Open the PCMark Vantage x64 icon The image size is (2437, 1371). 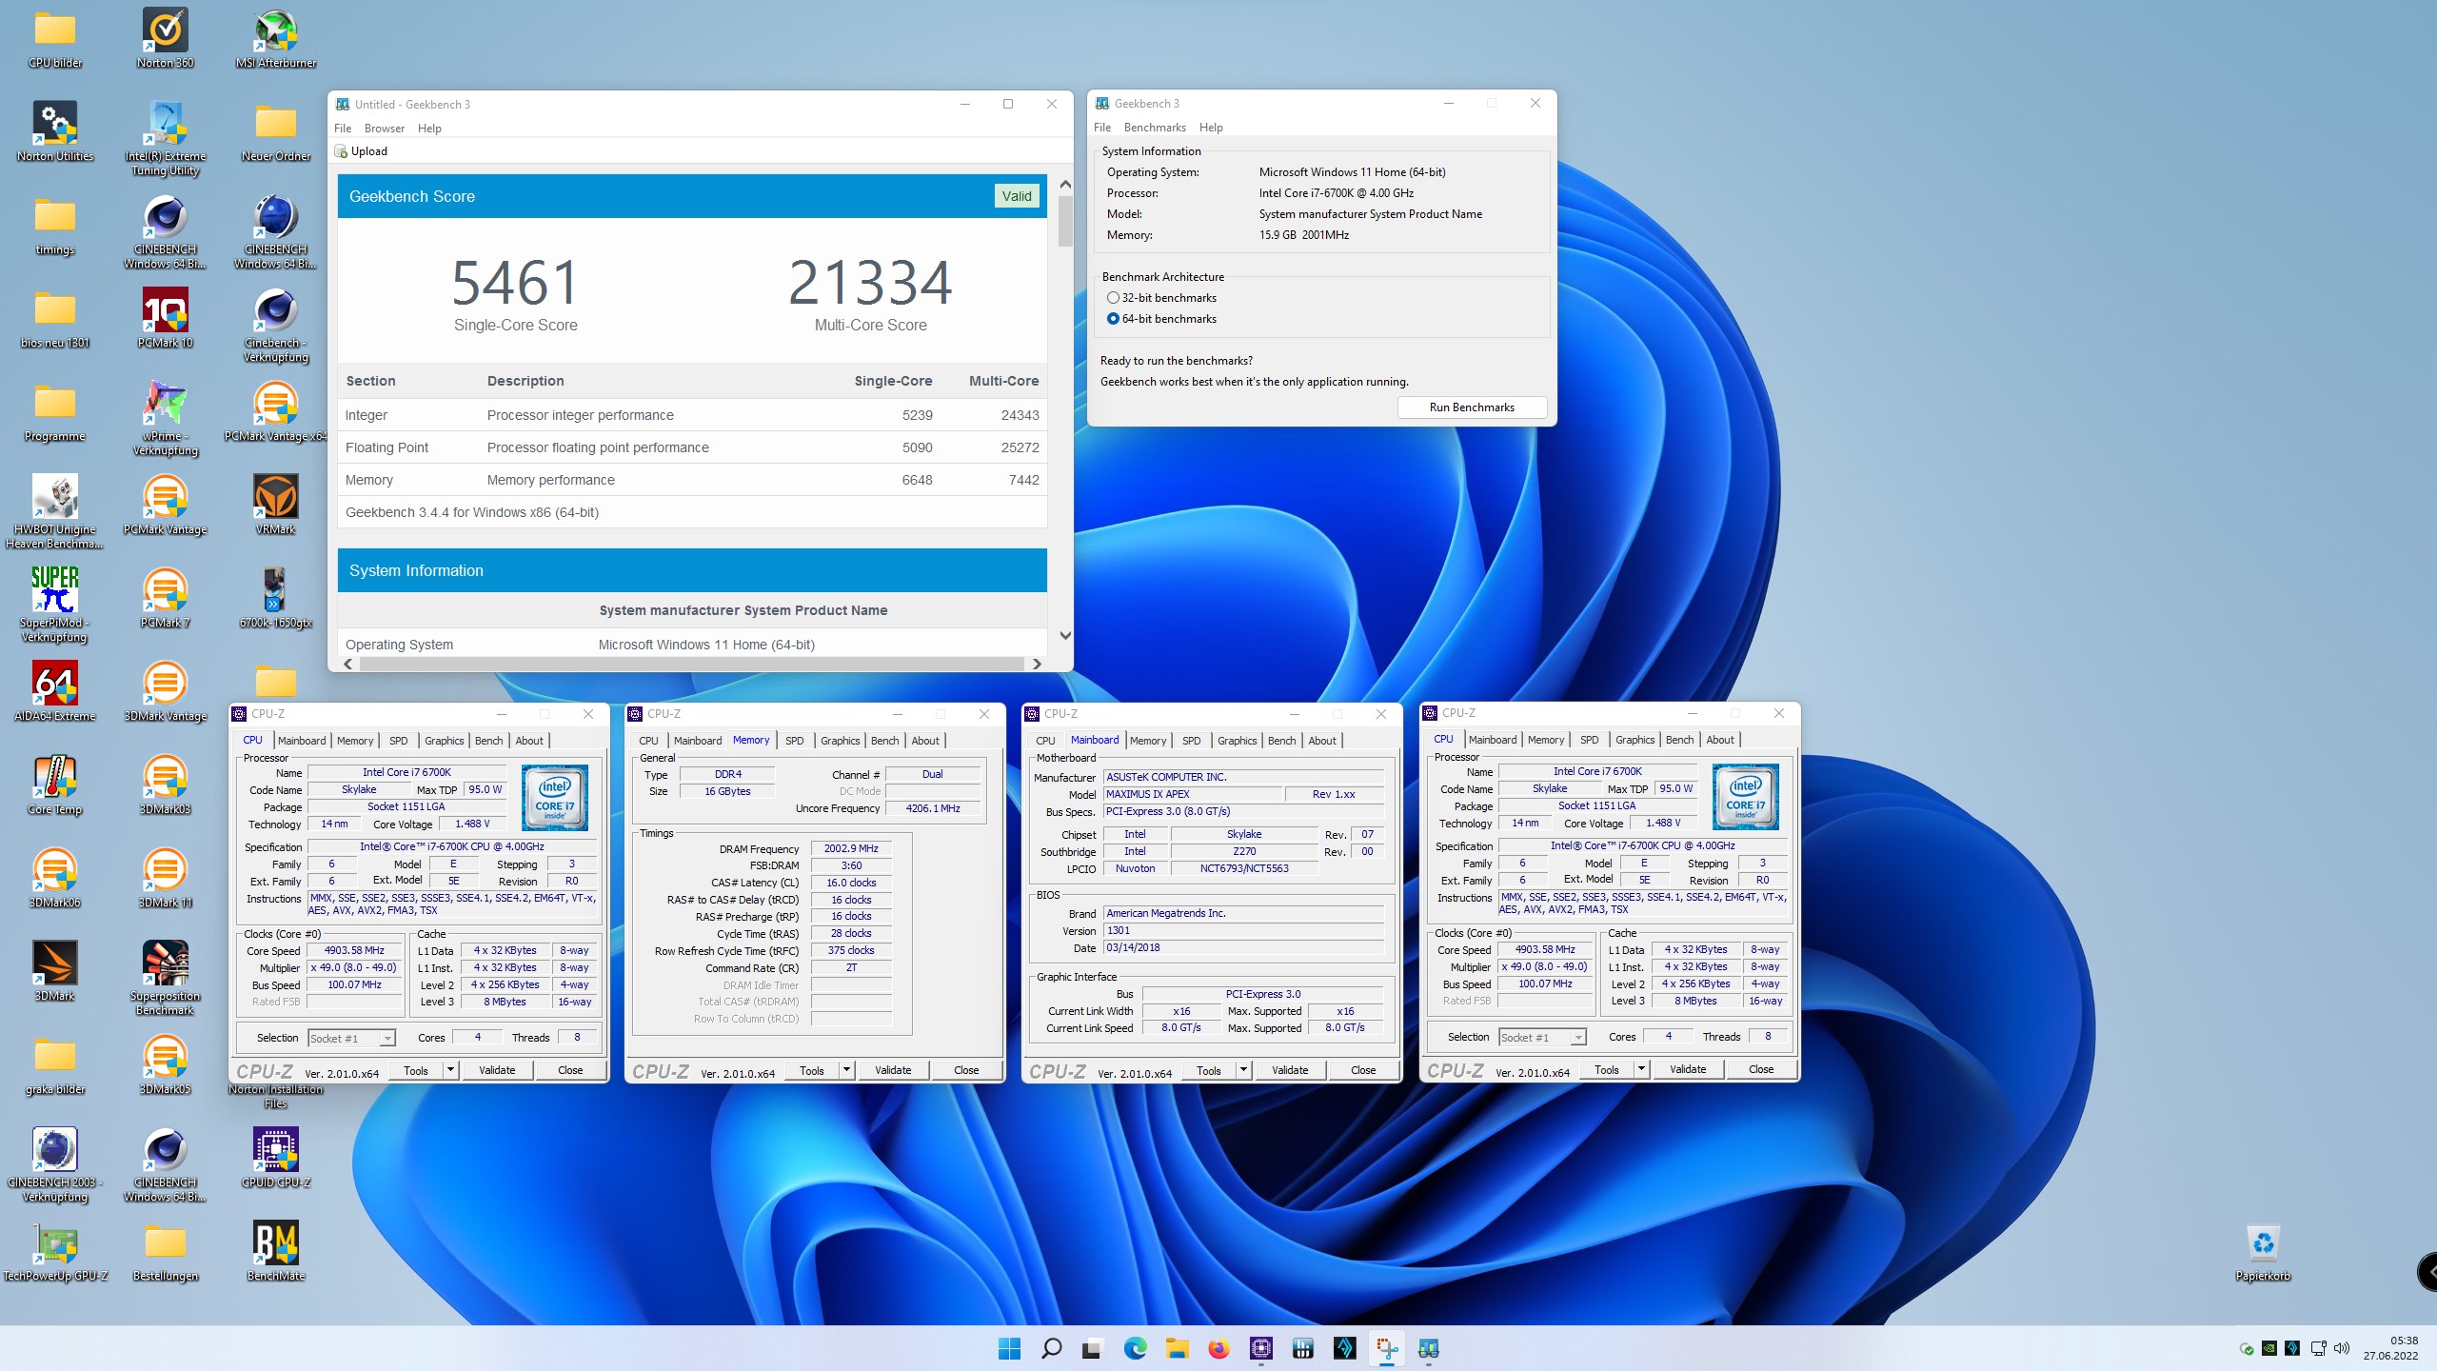point(275,412)
